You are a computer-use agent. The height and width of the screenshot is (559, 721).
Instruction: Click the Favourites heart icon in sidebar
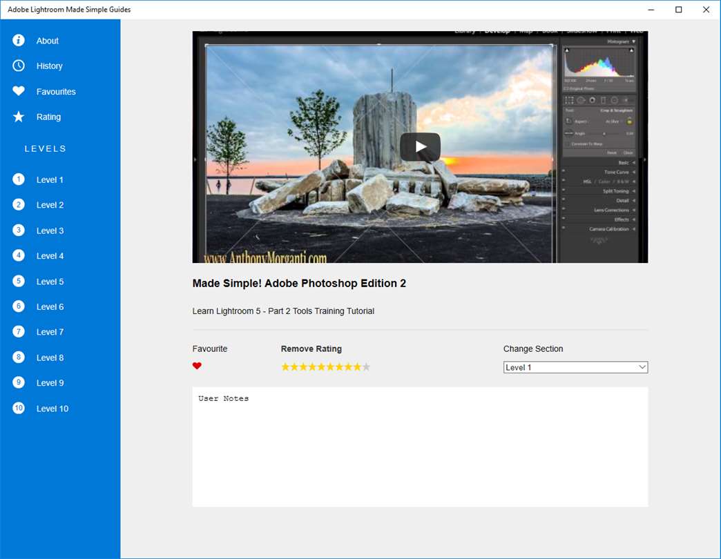(x=19, y=91)
